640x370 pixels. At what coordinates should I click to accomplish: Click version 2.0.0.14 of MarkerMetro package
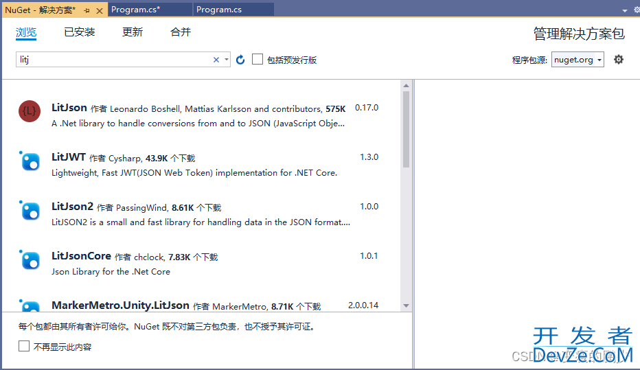point(363,305)
